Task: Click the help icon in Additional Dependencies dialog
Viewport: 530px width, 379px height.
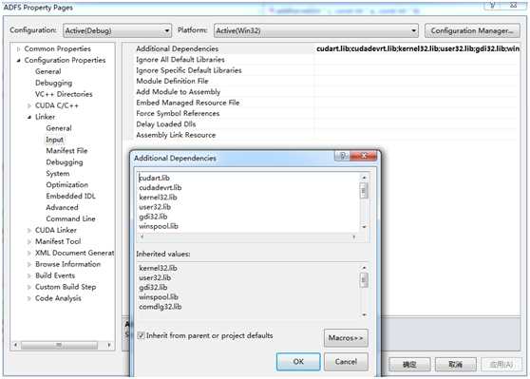Action: [x=342, y=156]
